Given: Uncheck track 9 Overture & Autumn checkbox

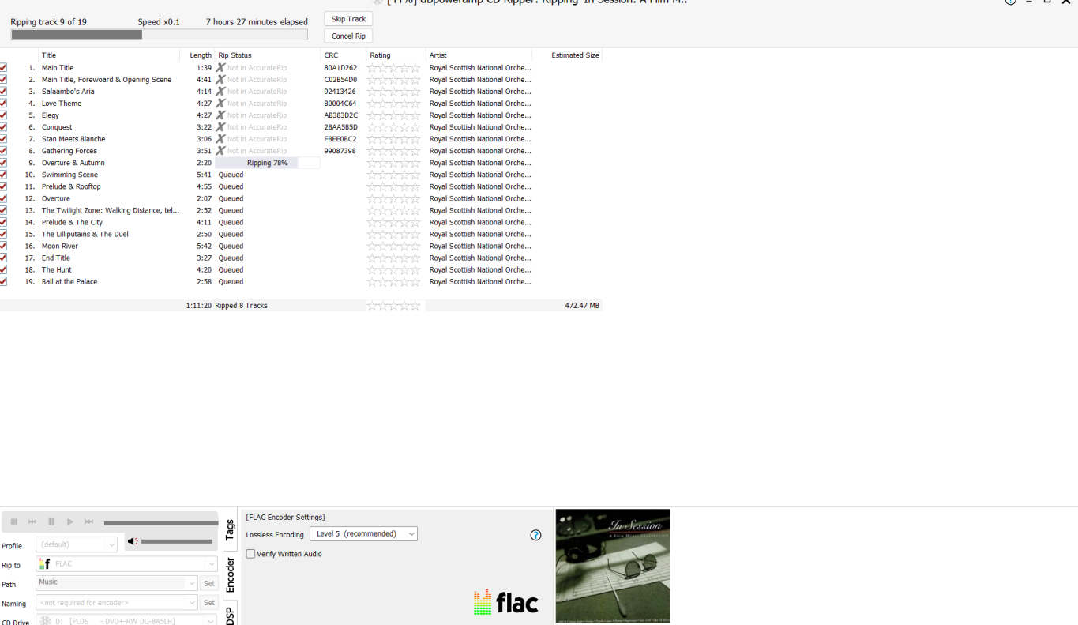Looking at the screenshot, I should (3, 163).
